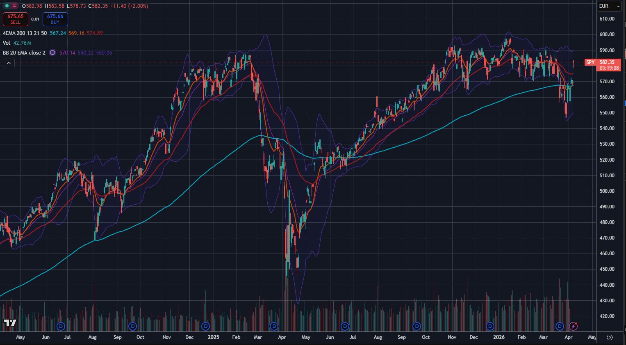Screen dimensions: 626x345
Task: Click the SELL button at 675.65
Action: 16,19
